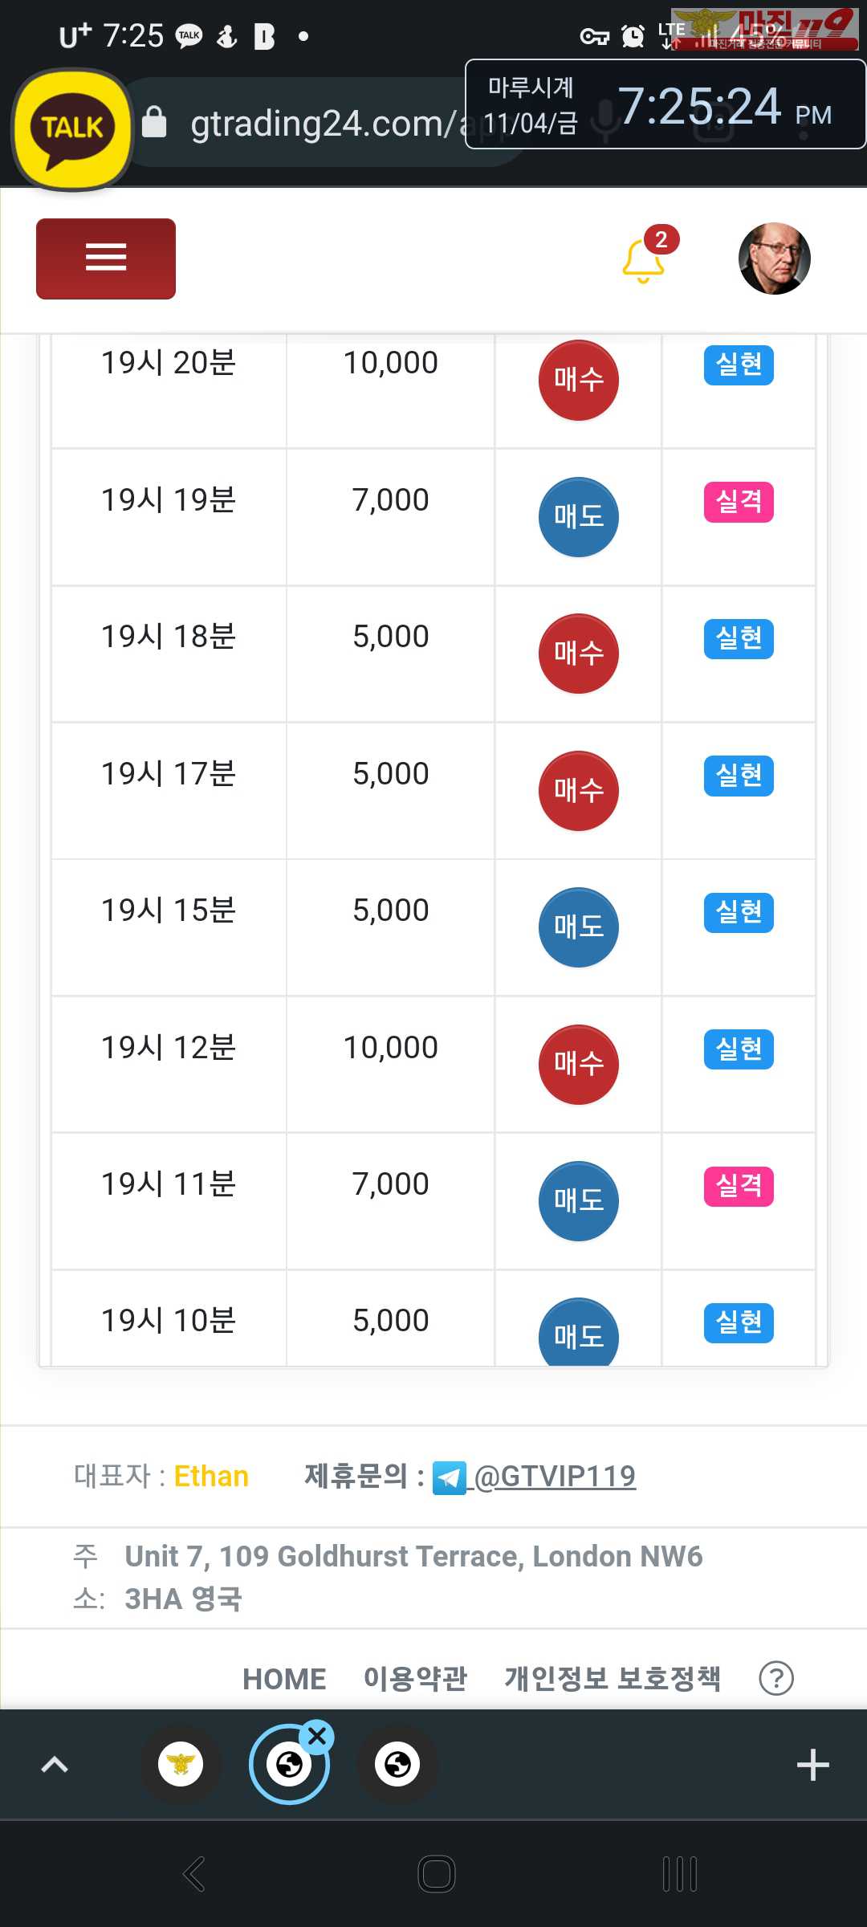The width and height of the screenshot is (867, 1927).
Task: Add a new browser tab
Action: coord(812,1765)
